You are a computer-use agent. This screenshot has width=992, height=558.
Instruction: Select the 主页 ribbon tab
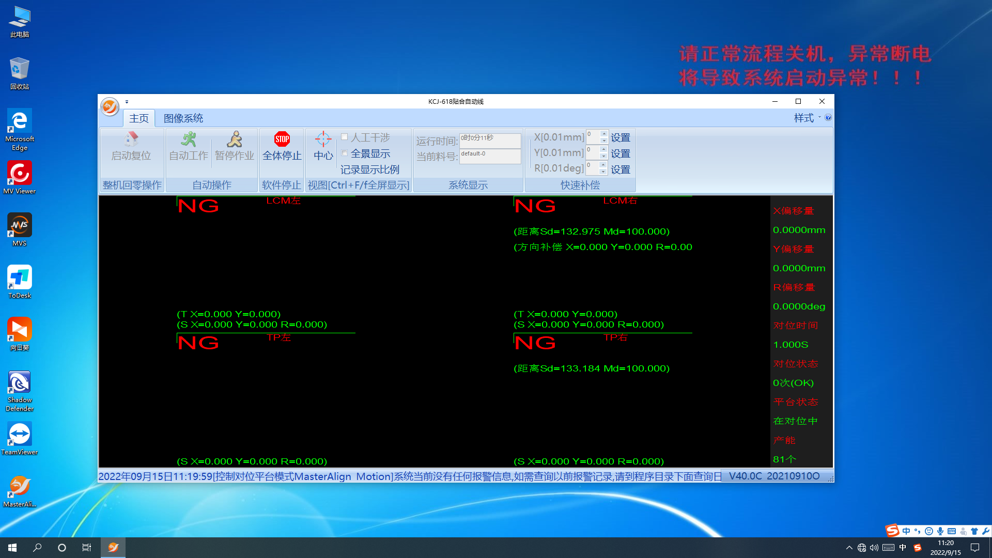coord(138,118)
